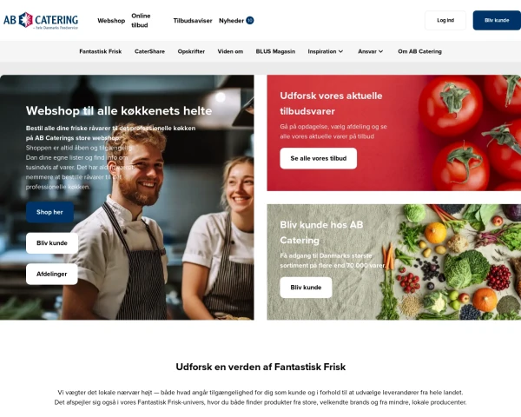Click Bliv kunde on the vegetables banner
Image resolution: width=521 pixels, height=417 pixels.
tap(306, 288)
